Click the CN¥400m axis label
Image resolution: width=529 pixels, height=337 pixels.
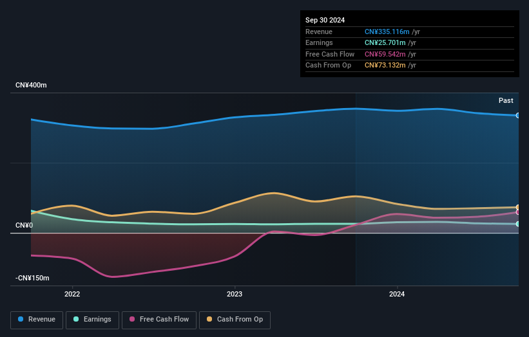[x=31, y=85]
